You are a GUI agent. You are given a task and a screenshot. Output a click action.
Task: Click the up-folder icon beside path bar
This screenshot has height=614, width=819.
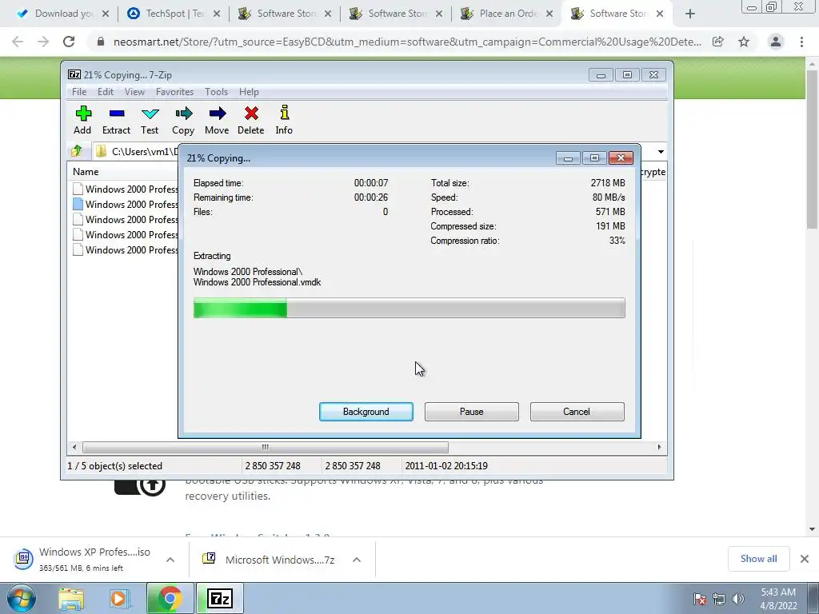pos(77,151)
